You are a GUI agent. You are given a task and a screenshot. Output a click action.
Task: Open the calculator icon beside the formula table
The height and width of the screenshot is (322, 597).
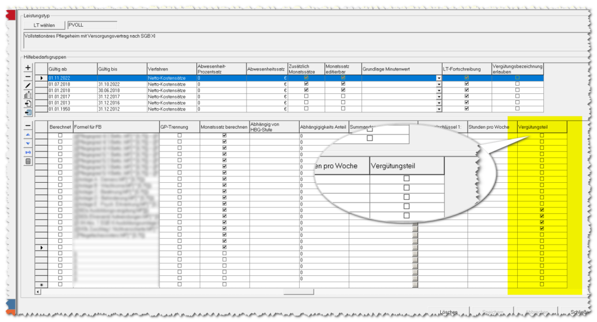coord(28,161)
